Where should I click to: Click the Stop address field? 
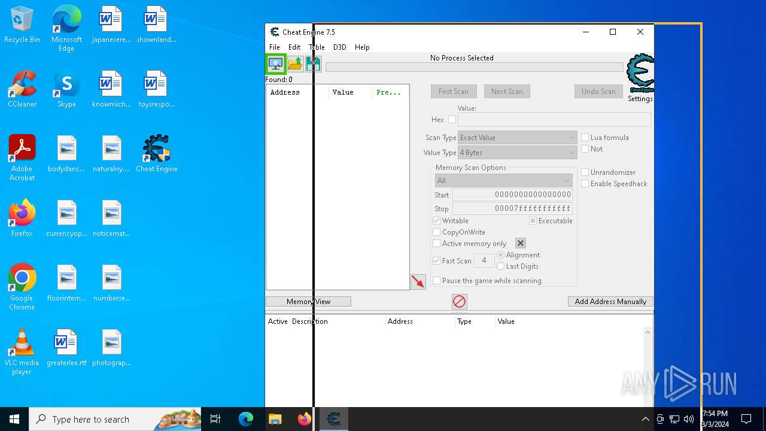(512, 209)
